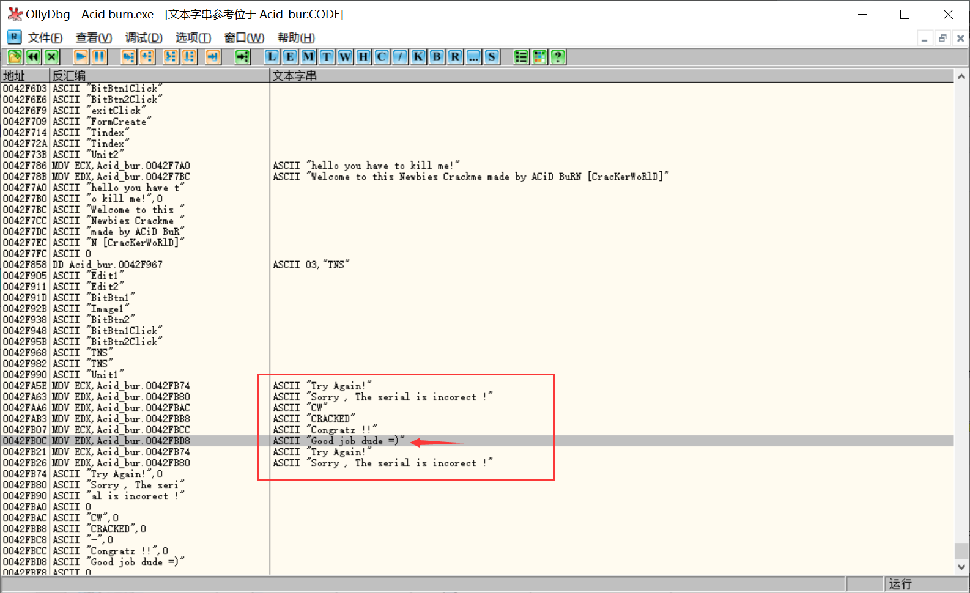Open the 文件(F) menu

pyautogui.click(x=45, y=38)
